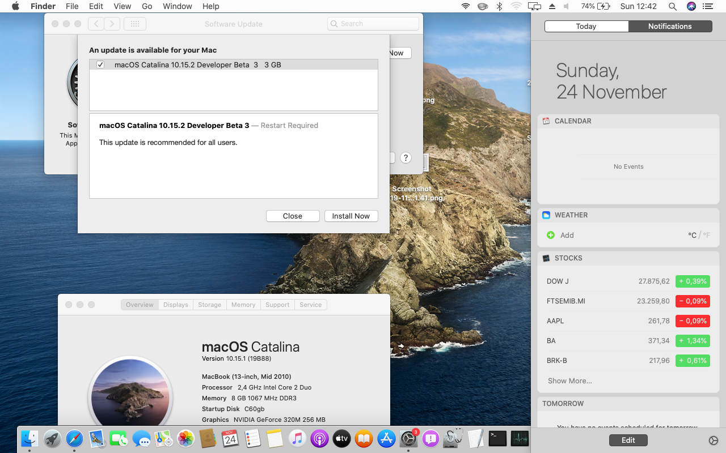The height and width of the screenshot is (453, 726).
Task: Click the help question mark button
Action: pyautogui.click(x=406, y=158)
